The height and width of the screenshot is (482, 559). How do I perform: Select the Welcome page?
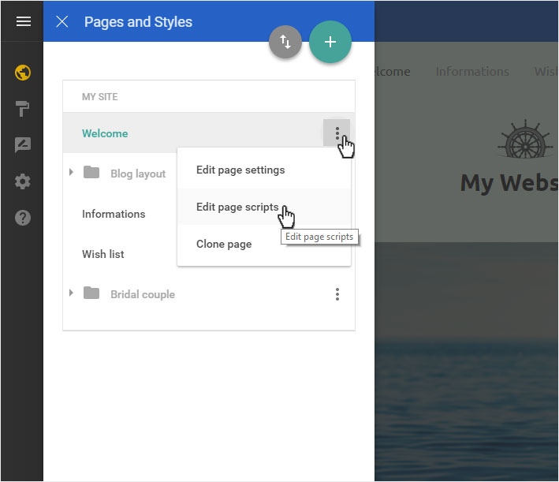pyautogui.click(x=105, y=133)
